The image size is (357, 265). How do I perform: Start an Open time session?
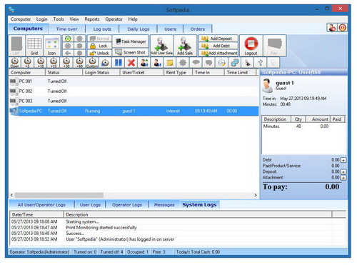point(15,63)
